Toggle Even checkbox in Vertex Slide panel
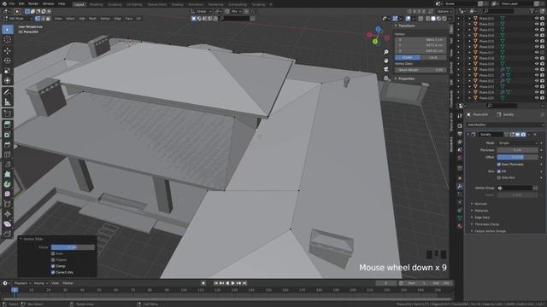Image resolution: width=547 pixels, height=307 pixels. click(53, 254)
